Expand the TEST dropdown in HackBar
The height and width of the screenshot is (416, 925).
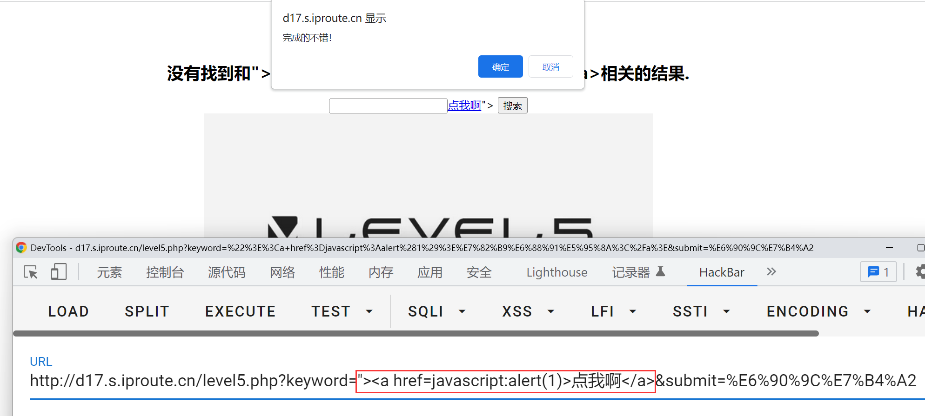(x=369, y=311)
